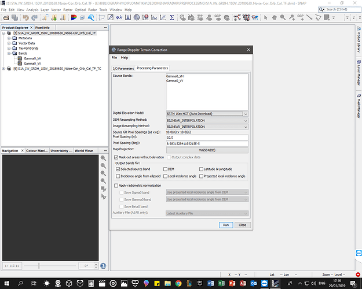The height and width of the screenshot is (289, 362).
Task: Open the dialog's Help menu
Action: (x=125, y=58)
